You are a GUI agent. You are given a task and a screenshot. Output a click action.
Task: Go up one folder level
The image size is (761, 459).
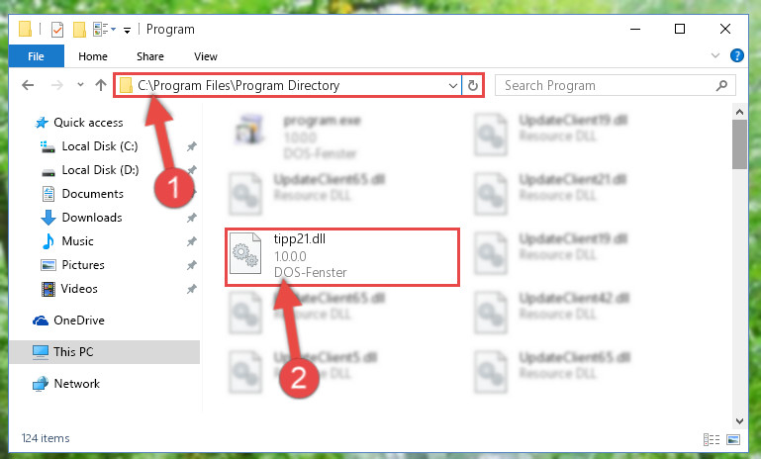click(101, 85)
